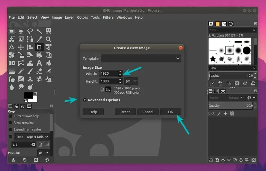Select the Blur/Sharpen droplet tool
Image resolution: width=266 pixels, height=171 pixels.
pos(12,87)
